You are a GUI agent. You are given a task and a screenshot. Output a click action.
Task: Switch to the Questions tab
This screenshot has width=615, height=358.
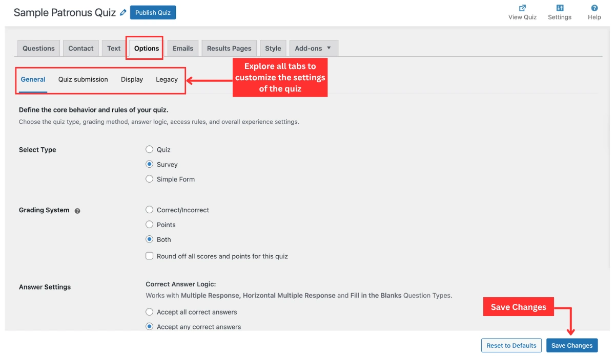point(38,48)
